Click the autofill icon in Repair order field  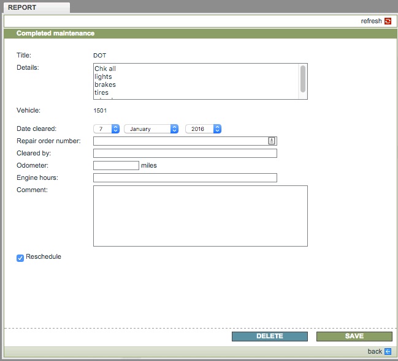click(272, 141)
